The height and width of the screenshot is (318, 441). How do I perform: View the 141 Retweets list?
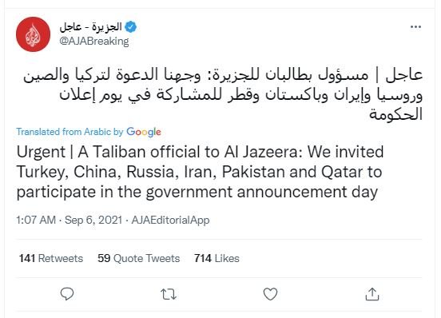click(x=51, y=258)
